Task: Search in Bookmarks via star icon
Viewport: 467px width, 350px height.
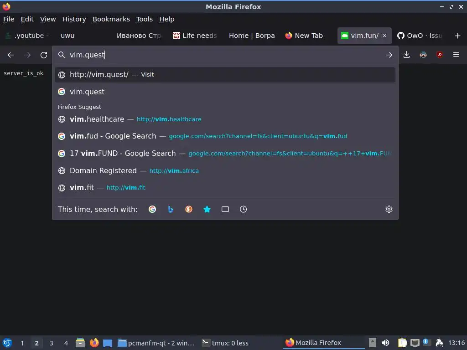Action: coord(207,209)
